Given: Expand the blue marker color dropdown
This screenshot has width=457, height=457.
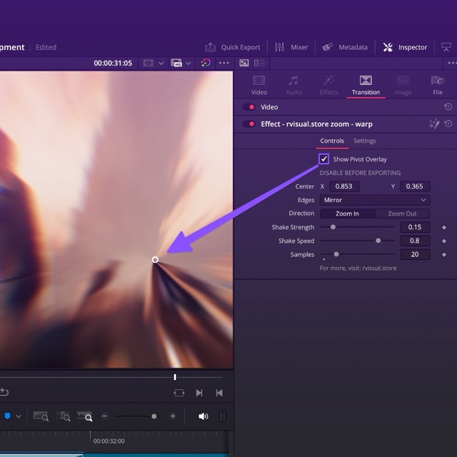Looking at the screenshot, I should click(x=19, y=416).
